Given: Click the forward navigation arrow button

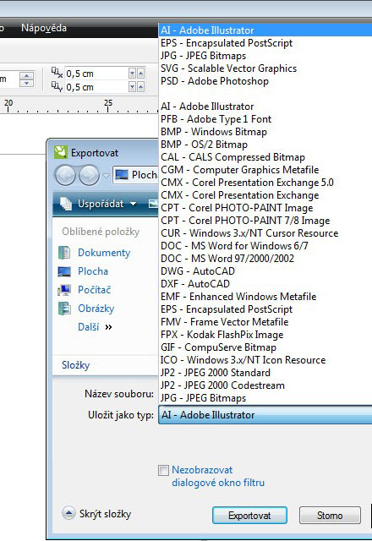Looking at the screenshot, I should [89, 175].
